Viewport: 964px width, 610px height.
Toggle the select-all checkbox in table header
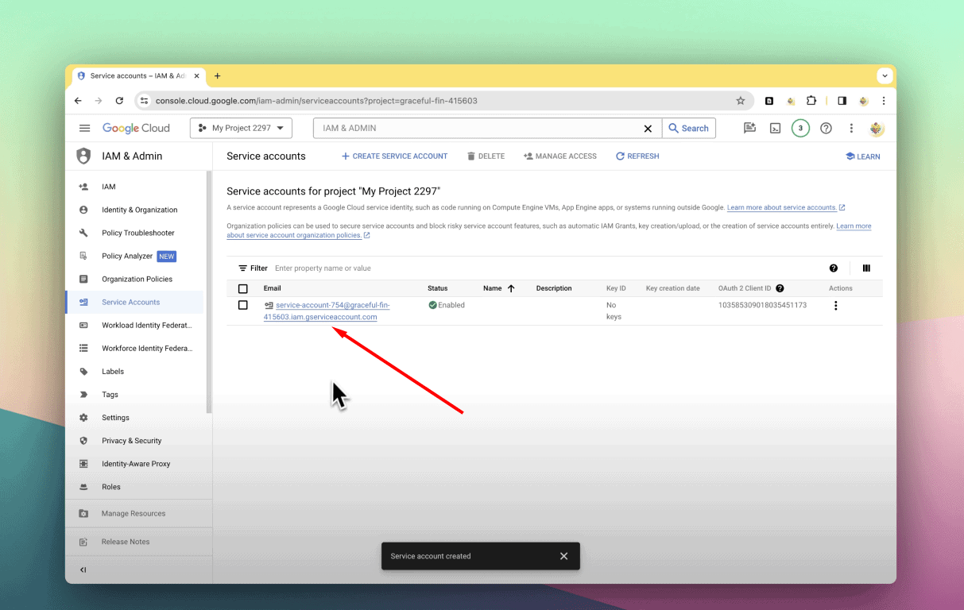(x=243, y=288)
